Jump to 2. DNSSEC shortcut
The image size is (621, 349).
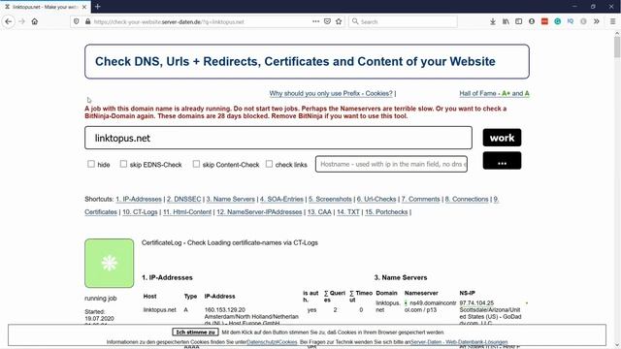tap(183, 199)
